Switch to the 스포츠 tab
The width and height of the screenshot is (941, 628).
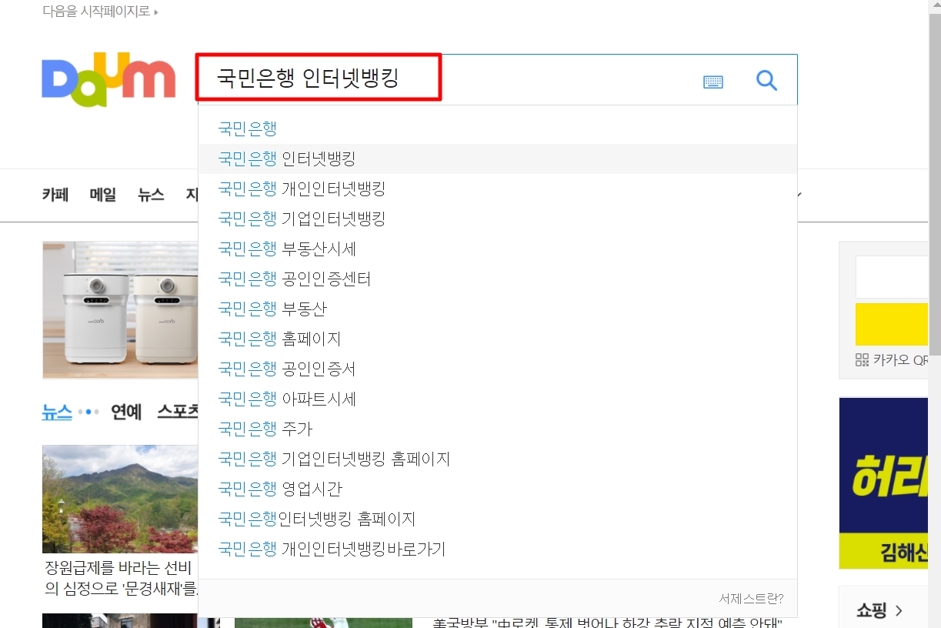click(x=178, y=412)
